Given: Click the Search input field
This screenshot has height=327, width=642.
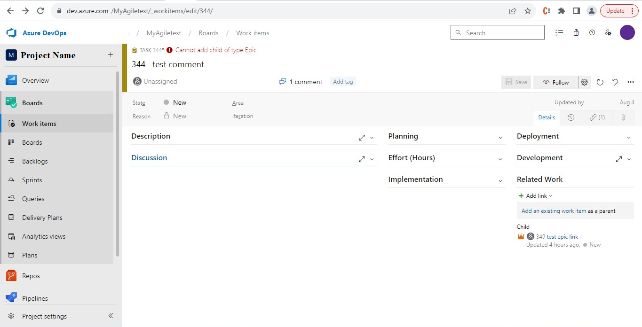Looking at the screenshot, I should 502,33.
